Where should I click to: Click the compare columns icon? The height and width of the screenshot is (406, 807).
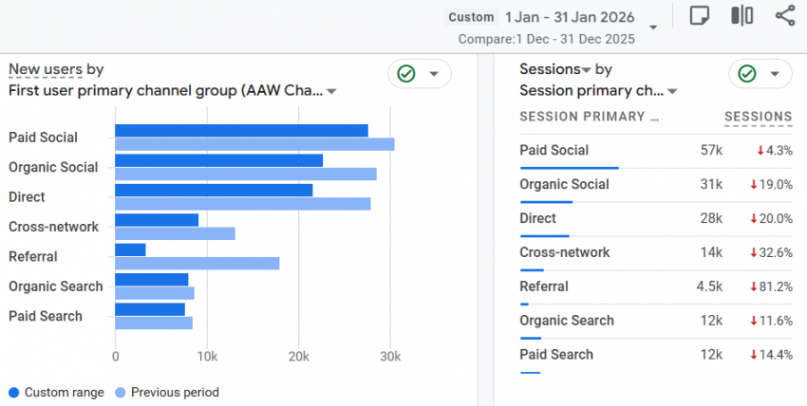point(741,16)
